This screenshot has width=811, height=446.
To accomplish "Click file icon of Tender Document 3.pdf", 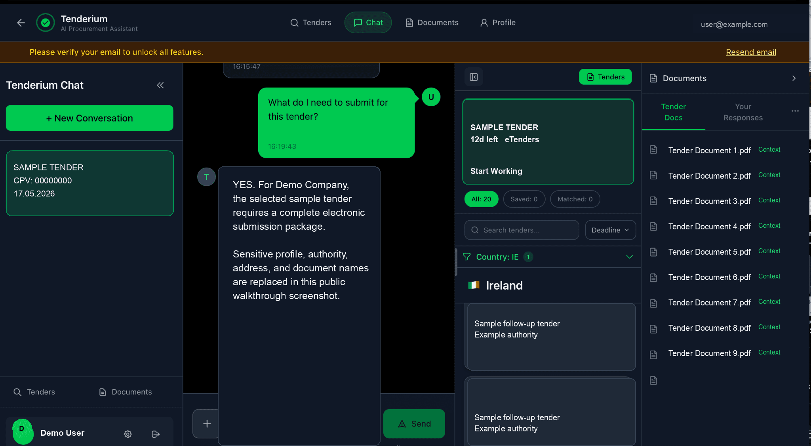I will pyautogui.click(x=653, y=201).
